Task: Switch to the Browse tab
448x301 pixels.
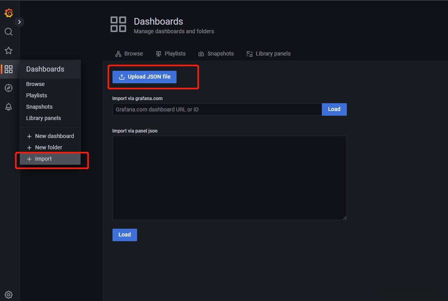Action: pos(129,54)
